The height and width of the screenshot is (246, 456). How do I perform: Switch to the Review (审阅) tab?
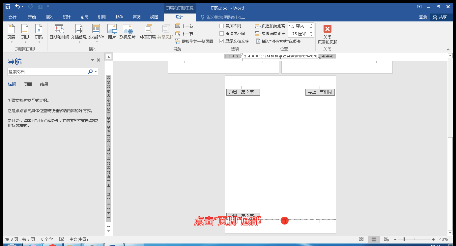click(x=137, y=17)
